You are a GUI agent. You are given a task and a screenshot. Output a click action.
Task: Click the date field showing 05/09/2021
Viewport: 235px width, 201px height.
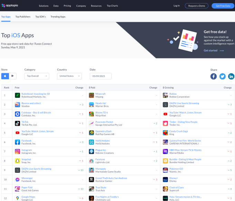pos(100,76)
